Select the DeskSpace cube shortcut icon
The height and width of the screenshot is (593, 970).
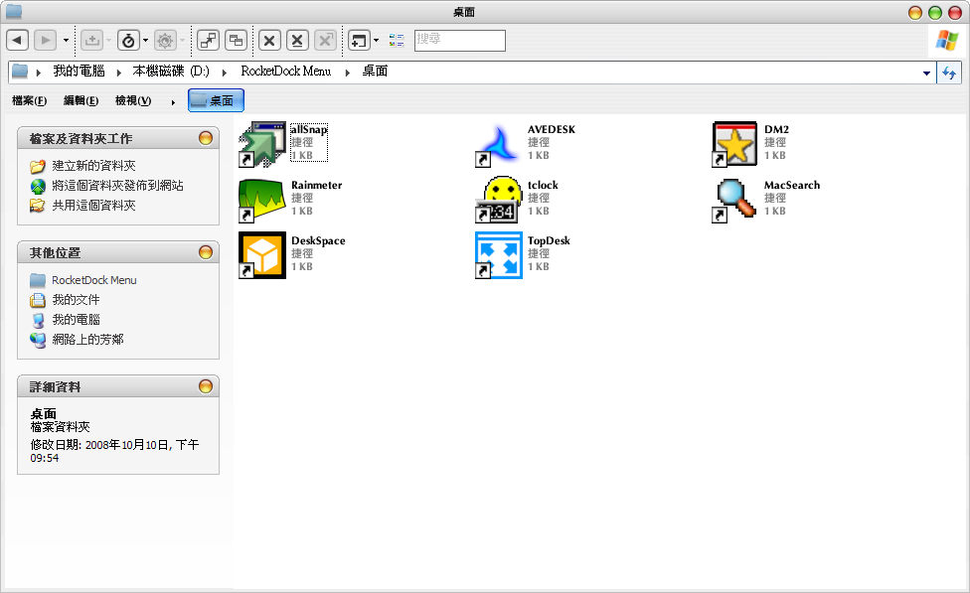click(x=262, y=255)
